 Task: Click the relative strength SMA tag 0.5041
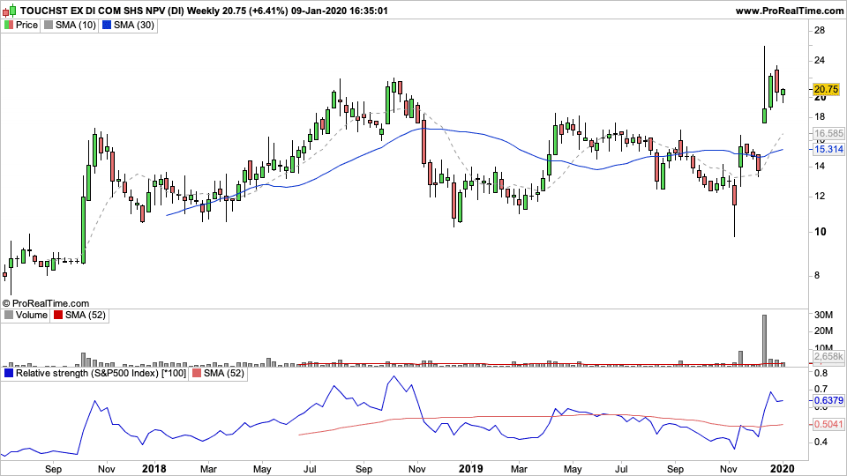(828, 424)
